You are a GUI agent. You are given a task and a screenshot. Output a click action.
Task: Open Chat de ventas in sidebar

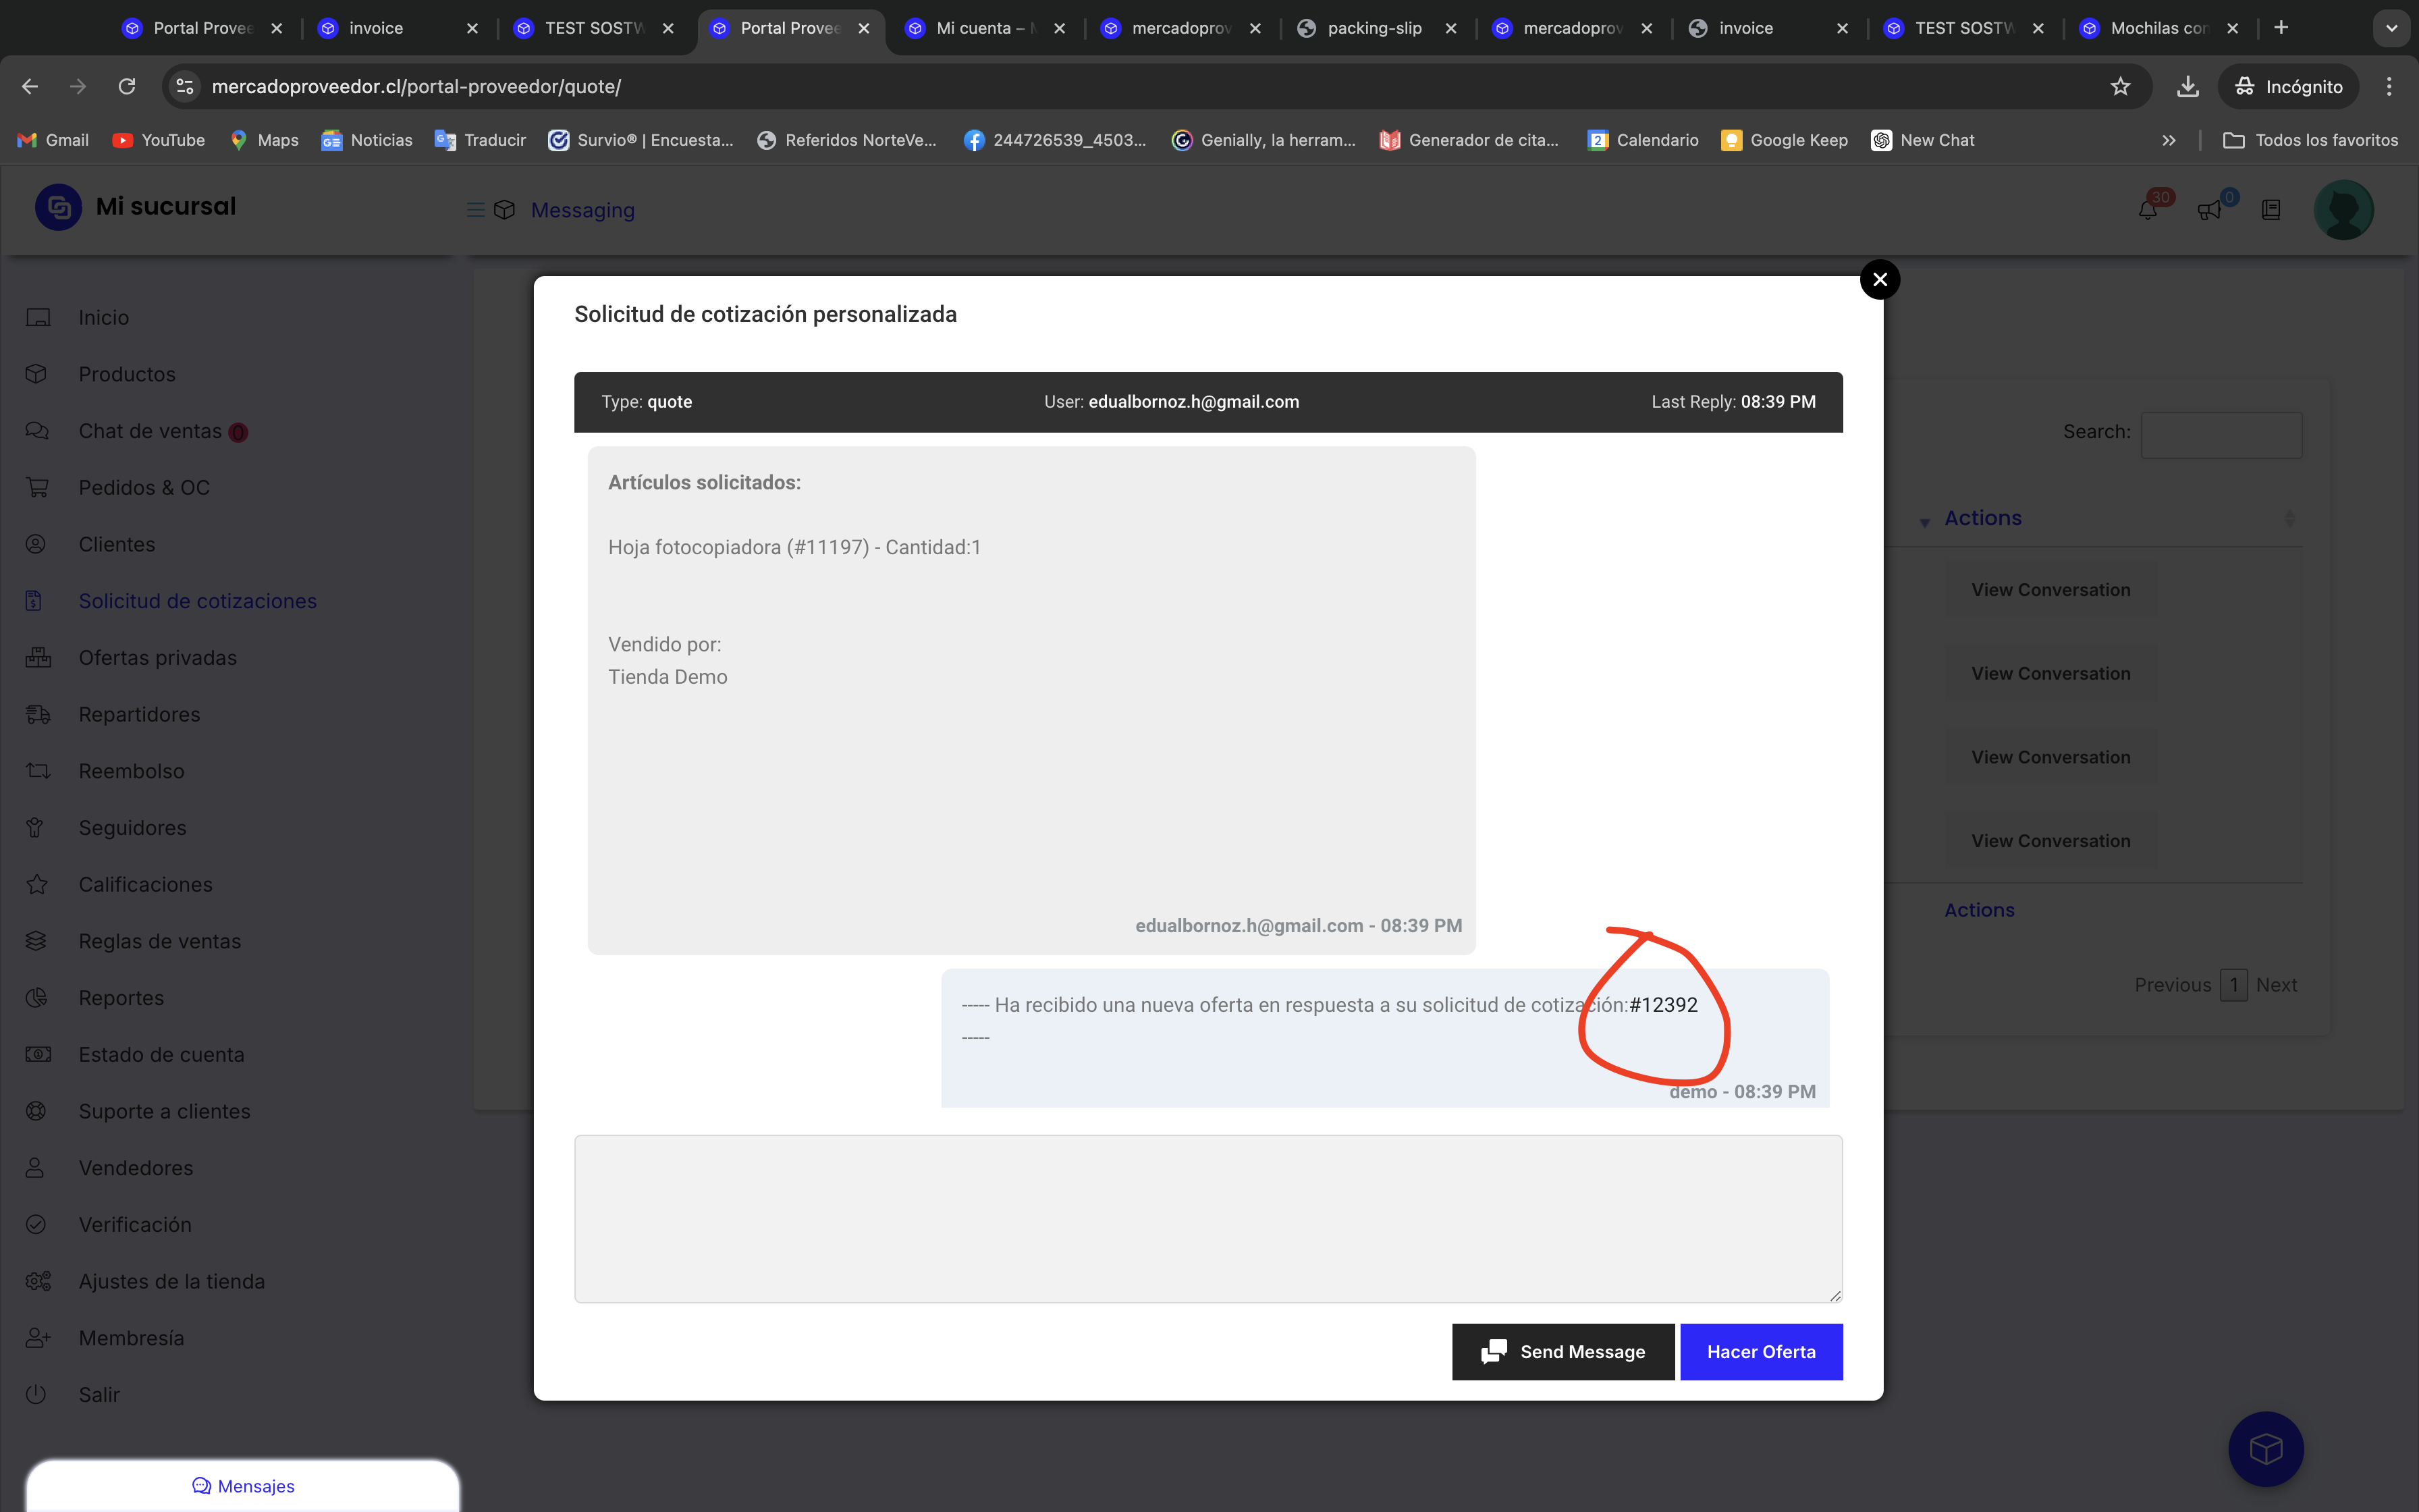(x=150, y=431)
